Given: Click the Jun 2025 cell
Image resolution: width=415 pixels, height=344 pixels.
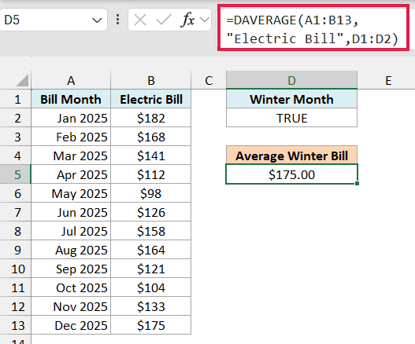Looking at the screenshot, I should pos(71,212).
